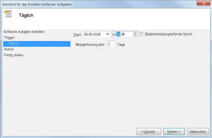Viewport: 212px width, 138px height.
Task: Cancel the wizard with Abbrechen
Action: click(198, 131)
